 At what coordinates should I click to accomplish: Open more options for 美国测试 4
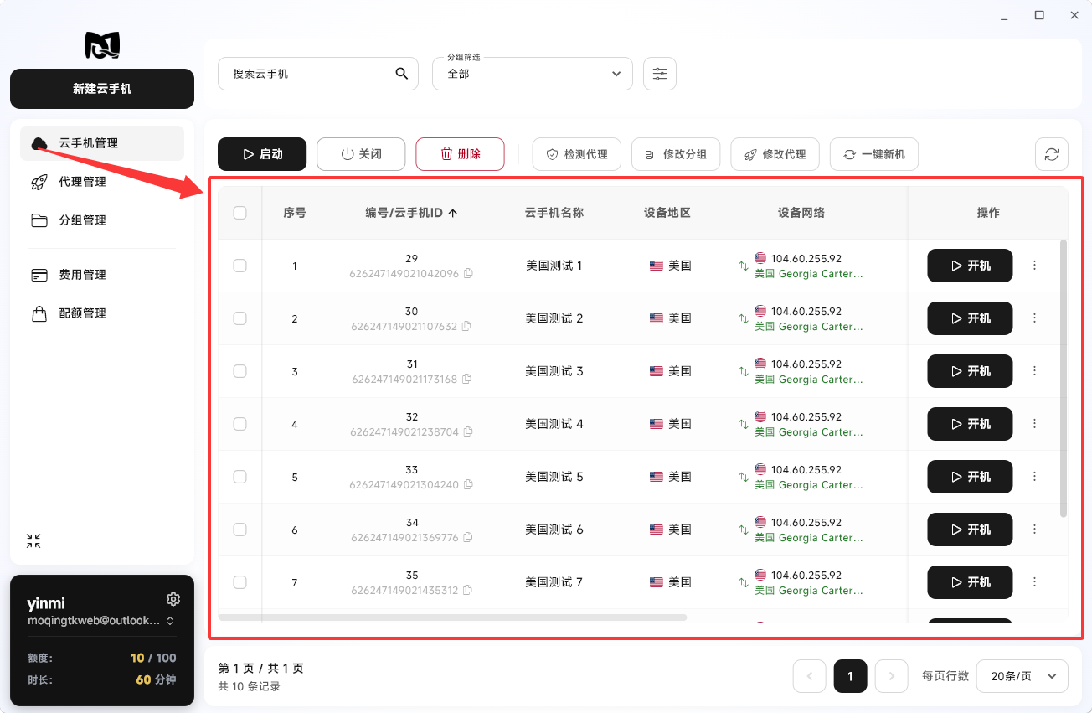click(1034, 424)
